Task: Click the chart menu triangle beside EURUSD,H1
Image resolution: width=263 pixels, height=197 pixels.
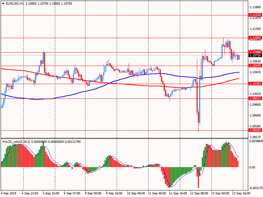Action: click(x=3, y=4)
